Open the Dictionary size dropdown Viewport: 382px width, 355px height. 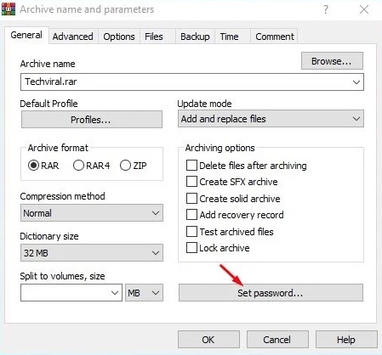[x=92, y=253]
